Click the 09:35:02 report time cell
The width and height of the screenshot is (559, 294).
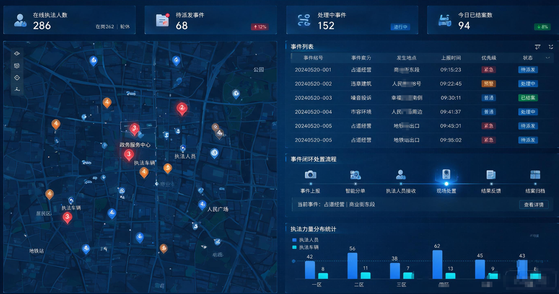[451, 140]
